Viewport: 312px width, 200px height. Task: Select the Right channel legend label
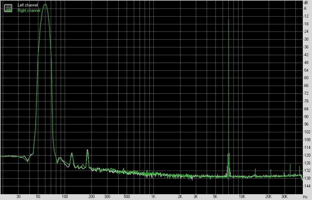pos(29,10)
